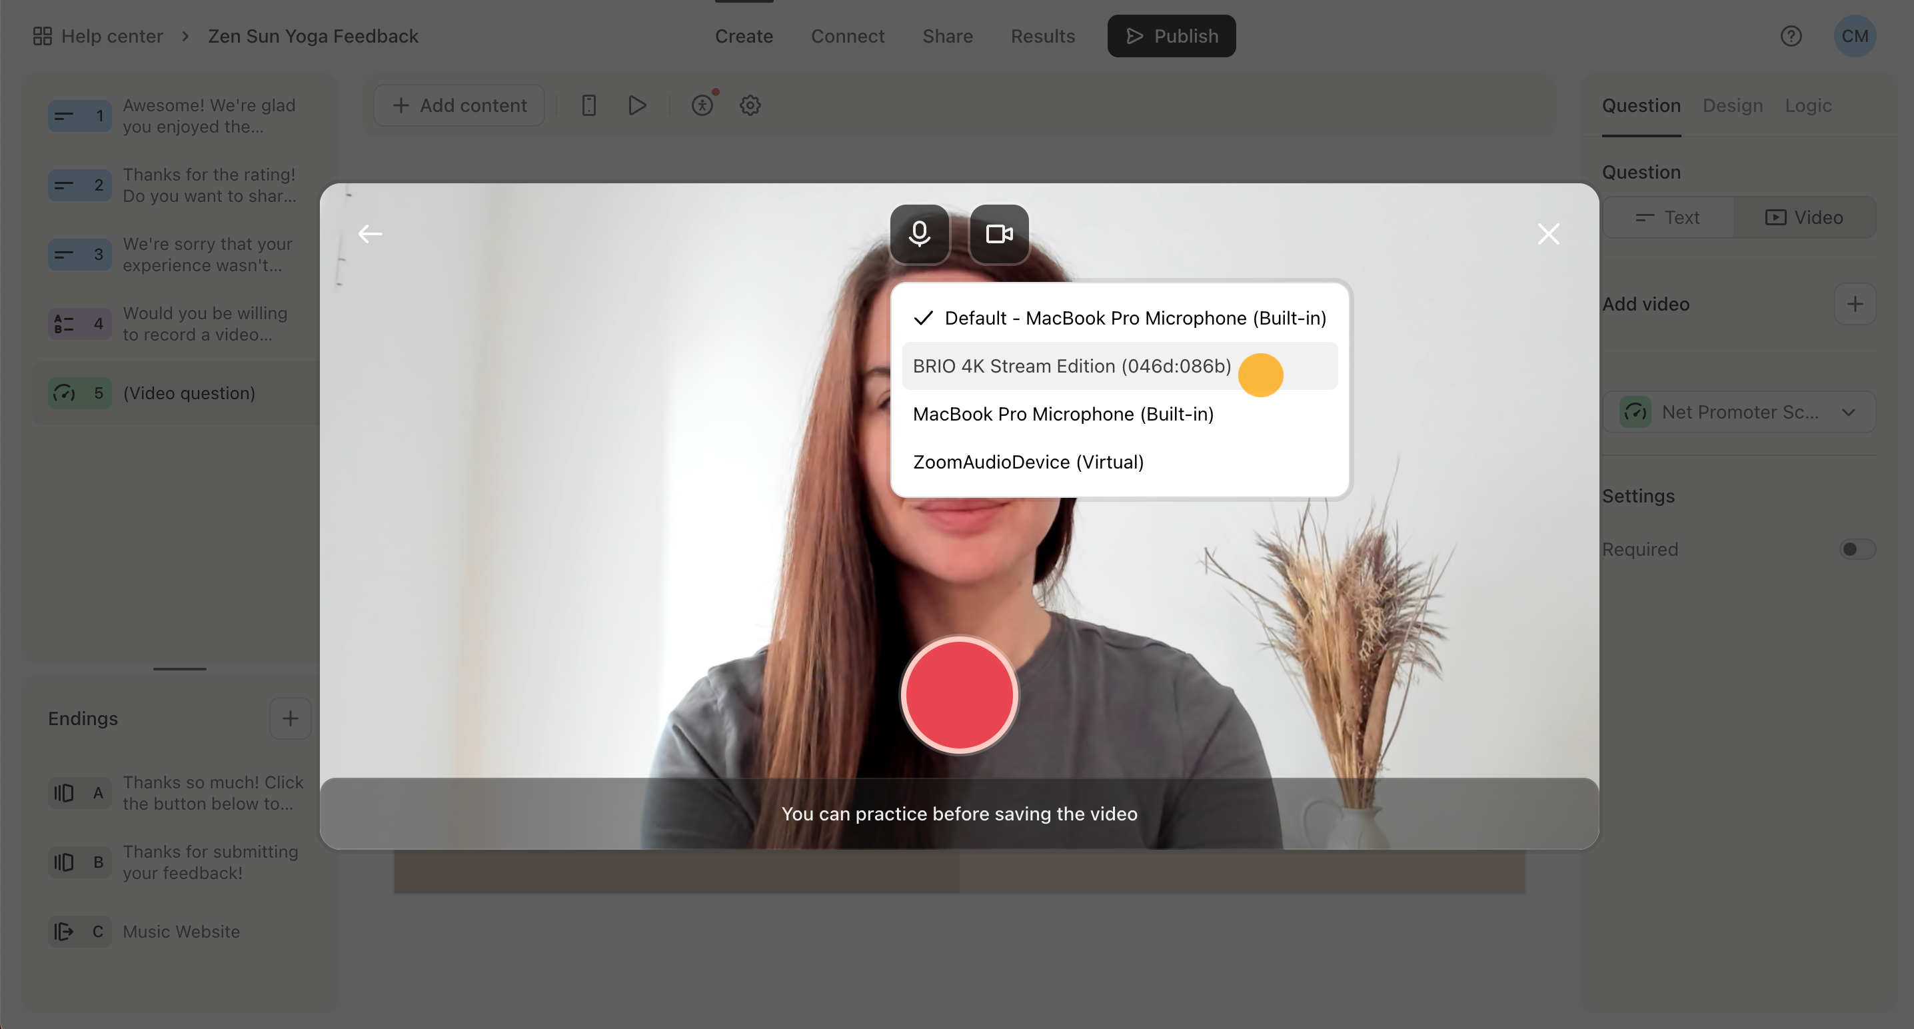Select question 4 Would you be willing
Viewport: 1914px width, 1029px height.
click(179, 324)
